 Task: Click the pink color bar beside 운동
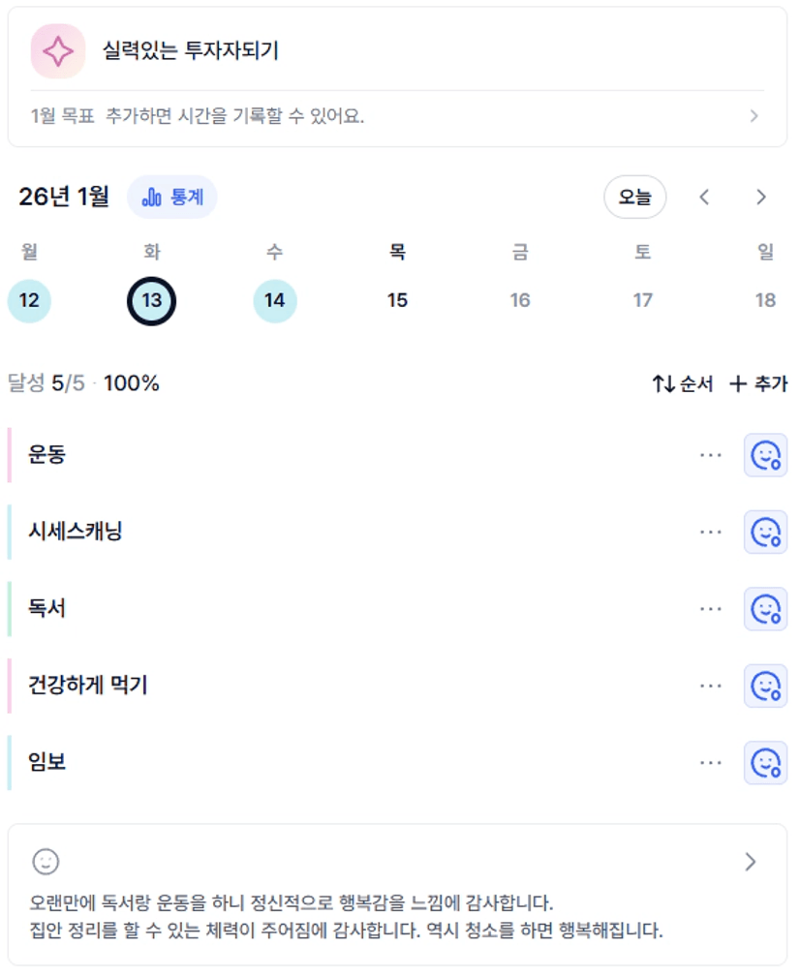(9, 454)
